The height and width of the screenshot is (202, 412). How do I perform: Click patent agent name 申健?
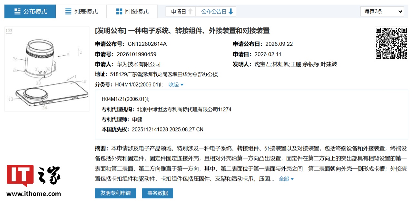[137, 120]
